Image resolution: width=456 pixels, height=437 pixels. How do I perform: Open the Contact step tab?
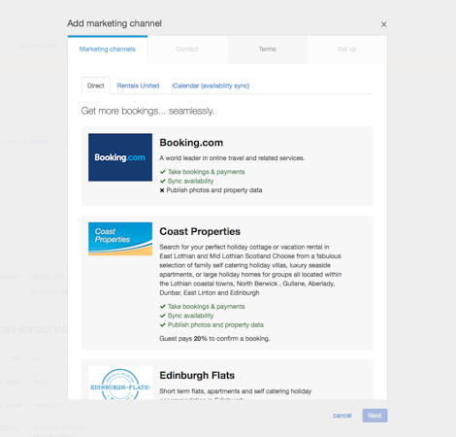[x=187, y=50]
